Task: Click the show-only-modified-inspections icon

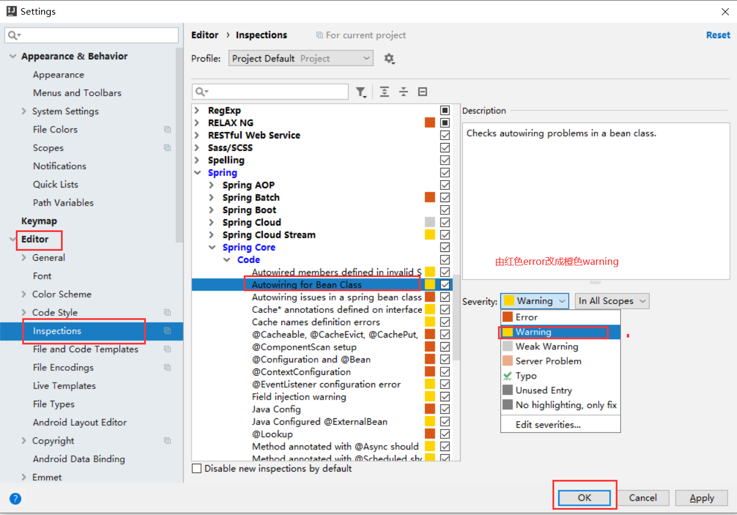Action: [x=423, y=91]
